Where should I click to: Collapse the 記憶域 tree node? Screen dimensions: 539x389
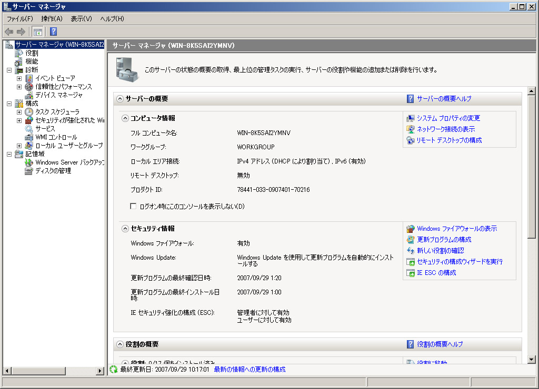[9, 154]
